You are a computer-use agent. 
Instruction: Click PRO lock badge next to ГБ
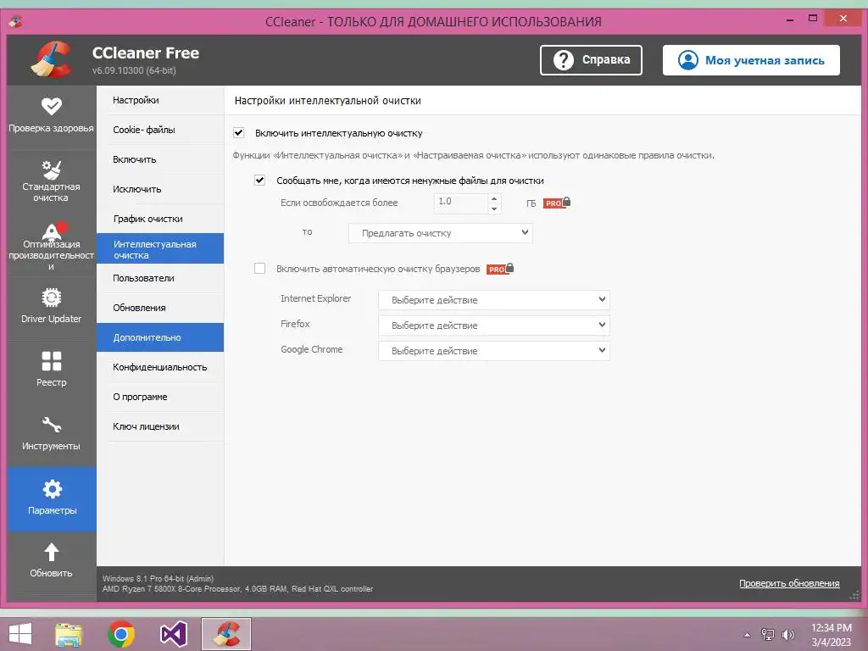557,203
